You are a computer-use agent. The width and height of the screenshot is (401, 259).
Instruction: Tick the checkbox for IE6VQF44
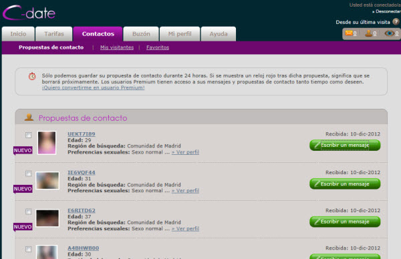click(x=28, y=174)
